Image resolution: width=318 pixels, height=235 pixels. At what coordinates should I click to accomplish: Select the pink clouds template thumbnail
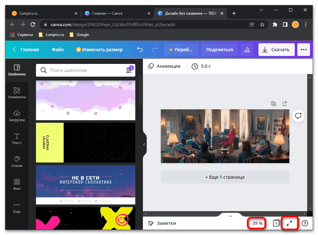86,100
